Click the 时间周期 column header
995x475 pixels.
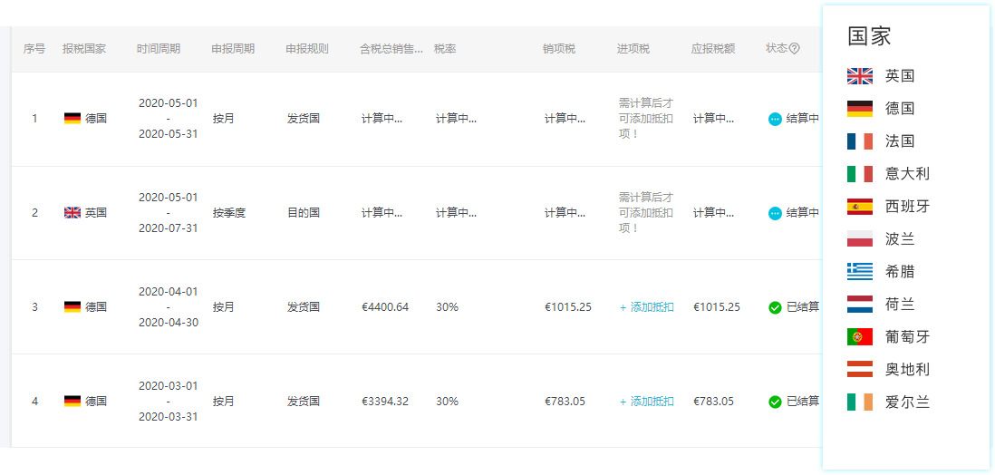coord(159,49)
